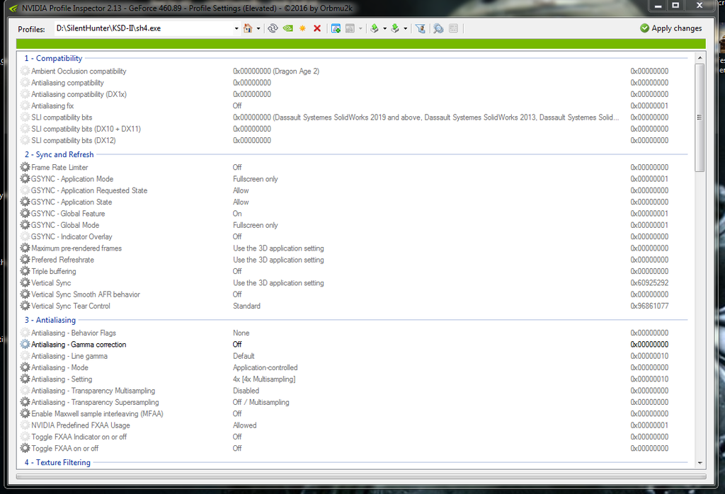Viewport: 725px width, 494px height.
Task: Select 'SLI compatibility bits (DX12)' setting
Action: click(x=74, y=140)
